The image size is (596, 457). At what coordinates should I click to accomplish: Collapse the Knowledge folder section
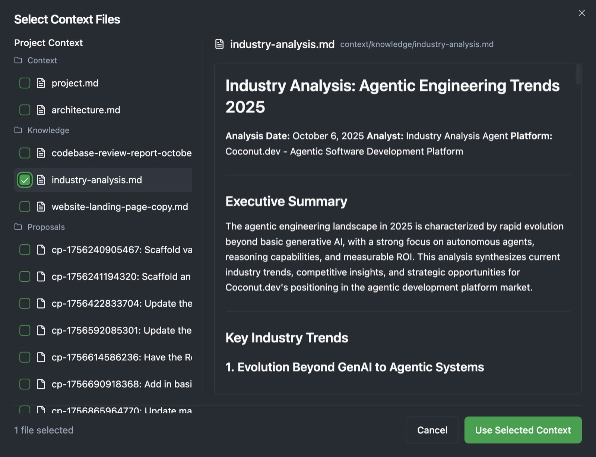tap(48, 130)
